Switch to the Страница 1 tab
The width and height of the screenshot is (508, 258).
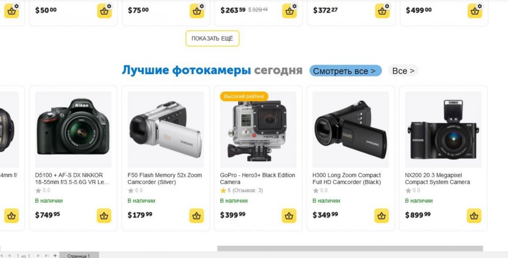pyautogui.click(x=79, y=255)
